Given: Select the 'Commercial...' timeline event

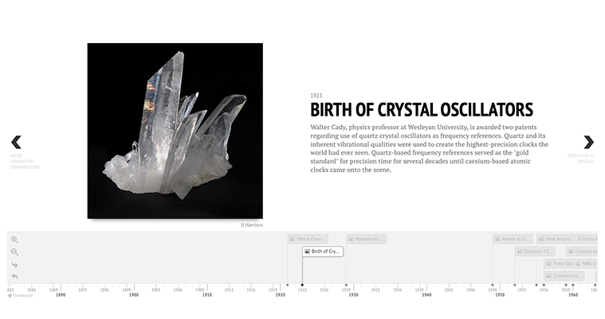Looking at the screenshot, I should [564, 276].
